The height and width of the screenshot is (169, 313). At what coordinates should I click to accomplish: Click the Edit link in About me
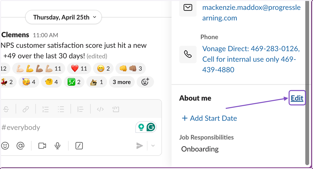coord(297,98)
